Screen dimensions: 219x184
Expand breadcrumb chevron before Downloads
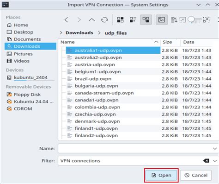tap(61, 33)
